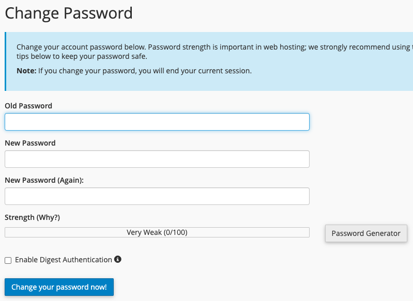Select the New Password (Again) input box

click(157, 196)
